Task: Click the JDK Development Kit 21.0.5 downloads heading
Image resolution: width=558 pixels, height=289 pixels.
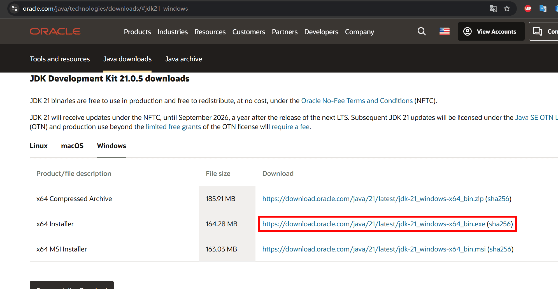Action: (x=110, y=79)
